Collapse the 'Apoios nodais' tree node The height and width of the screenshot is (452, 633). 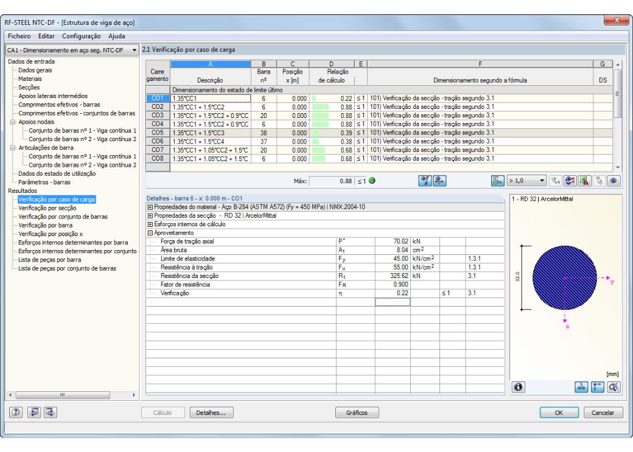pyautogui.click(x=13, y=122)
